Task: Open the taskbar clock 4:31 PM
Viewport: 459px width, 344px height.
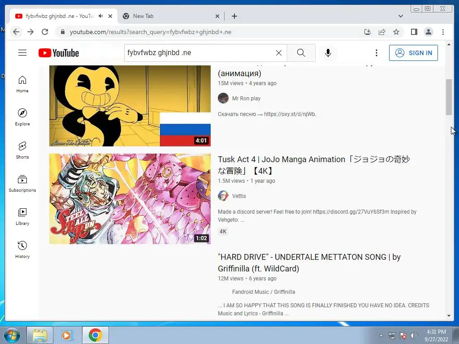Action: (436, 335)
